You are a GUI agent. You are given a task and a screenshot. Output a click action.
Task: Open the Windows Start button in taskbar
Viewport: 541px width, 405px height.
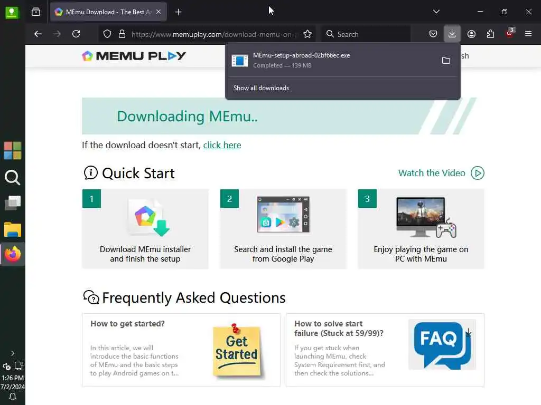[13, 150]
